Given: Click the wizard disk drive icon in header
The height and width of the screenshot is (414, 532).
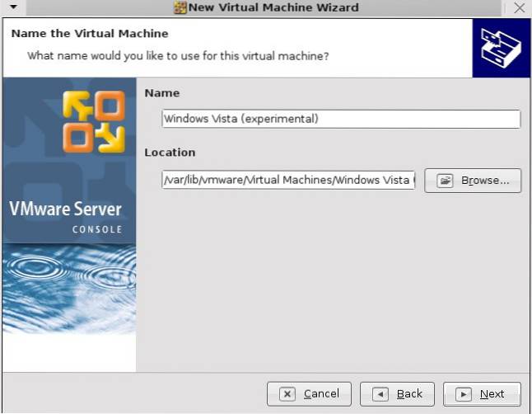Looking at the screenshot, I should coord(501,48).
